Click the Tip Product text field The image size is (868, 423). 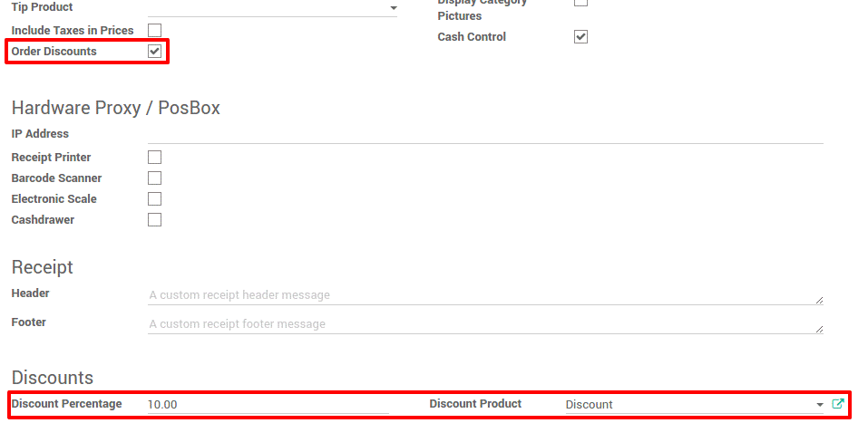(268, 7)
